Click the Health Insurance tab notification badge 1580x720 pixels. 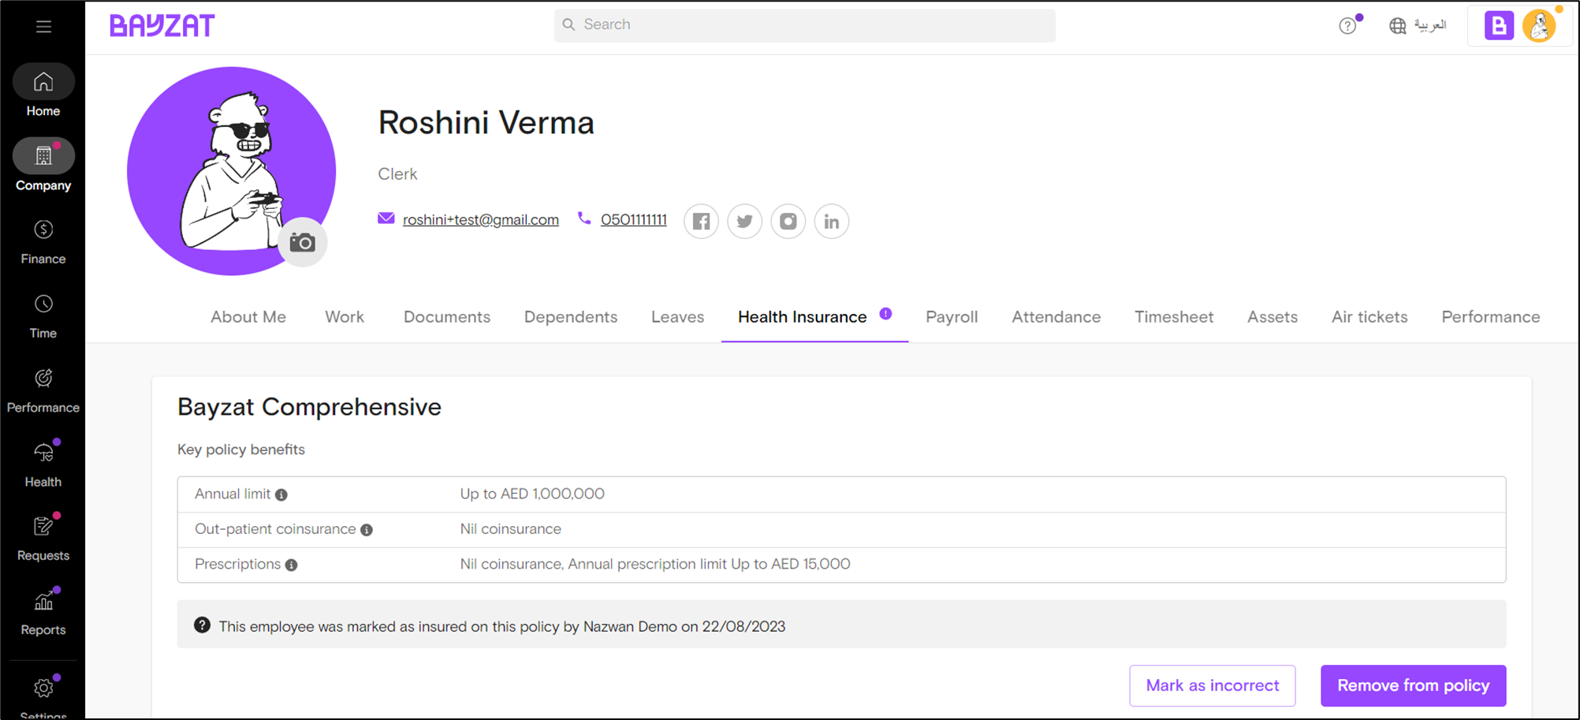coord(886,313)
